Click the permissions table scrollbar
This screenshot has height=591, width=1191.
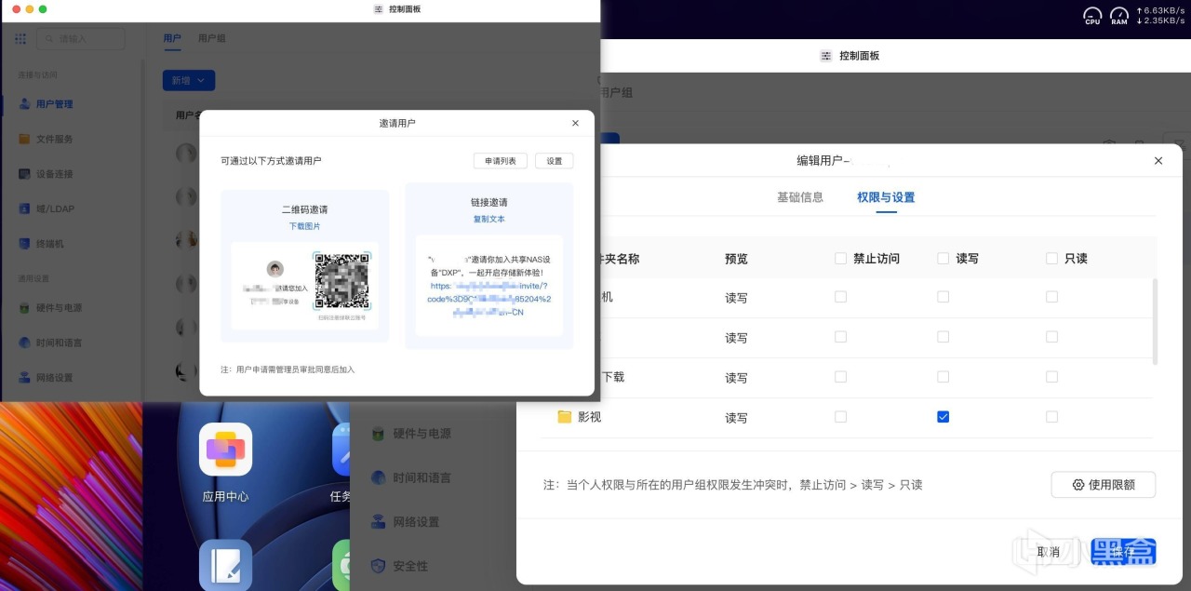point(1156,321)
